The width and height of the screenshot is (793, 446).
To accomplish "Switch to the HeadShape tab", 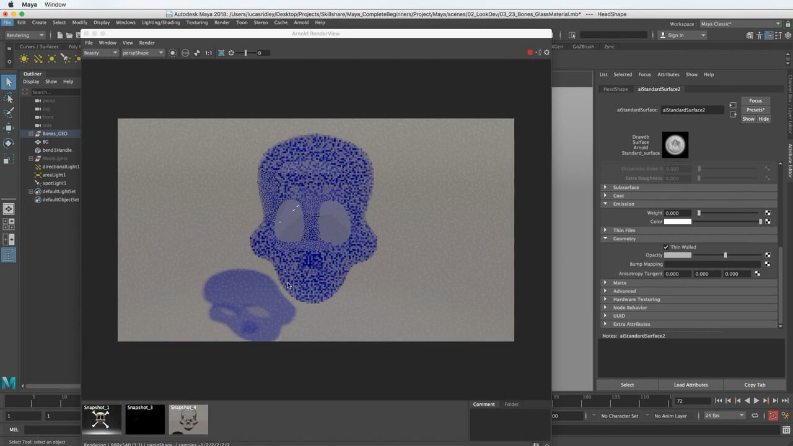I will click(615, 89).
